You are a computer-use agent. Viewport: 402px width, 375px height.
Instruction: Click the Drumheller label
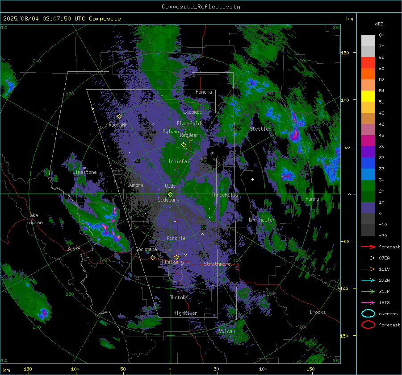point(262,220)
